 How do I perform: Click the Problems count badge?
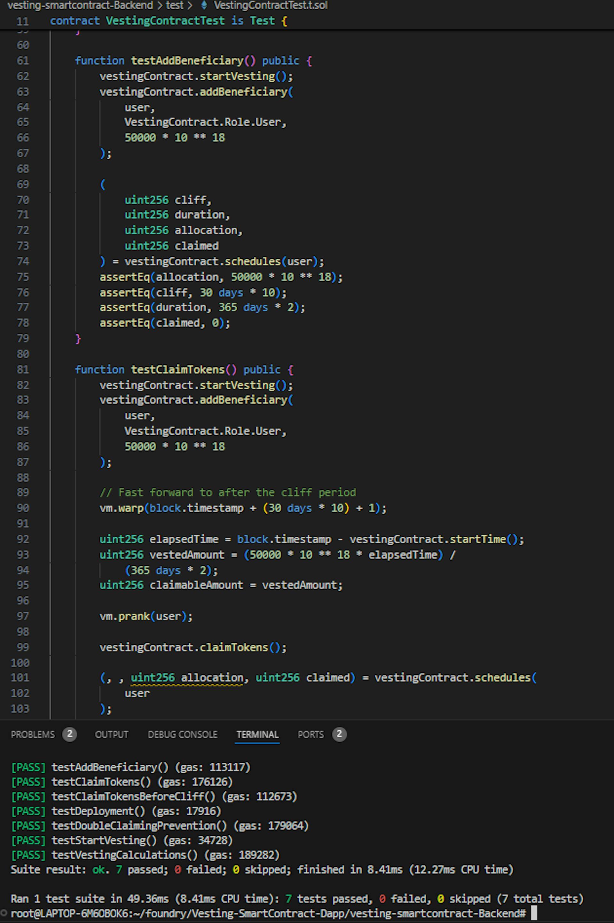pos(69,734)
